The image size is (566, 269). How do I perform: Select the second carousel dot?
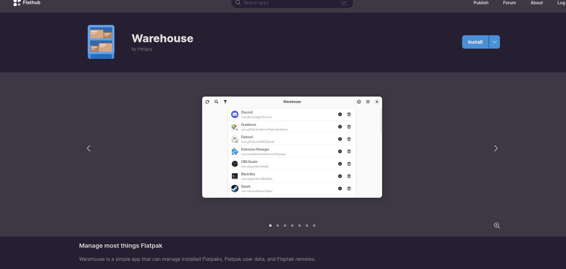pyautogui.click(x=278, y=226)
